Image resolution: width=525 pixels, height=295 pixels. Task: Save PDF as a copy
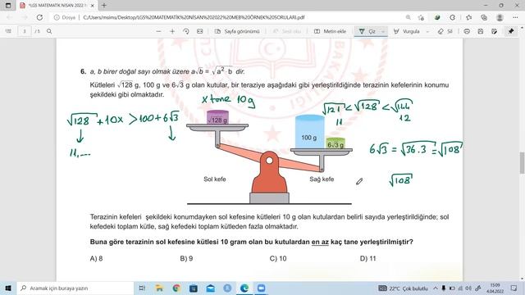coord(494,31)
